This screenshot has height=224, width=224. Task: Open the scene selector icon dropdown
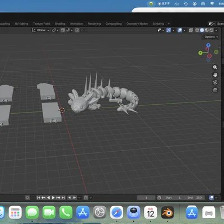click(x=212, y=24)
